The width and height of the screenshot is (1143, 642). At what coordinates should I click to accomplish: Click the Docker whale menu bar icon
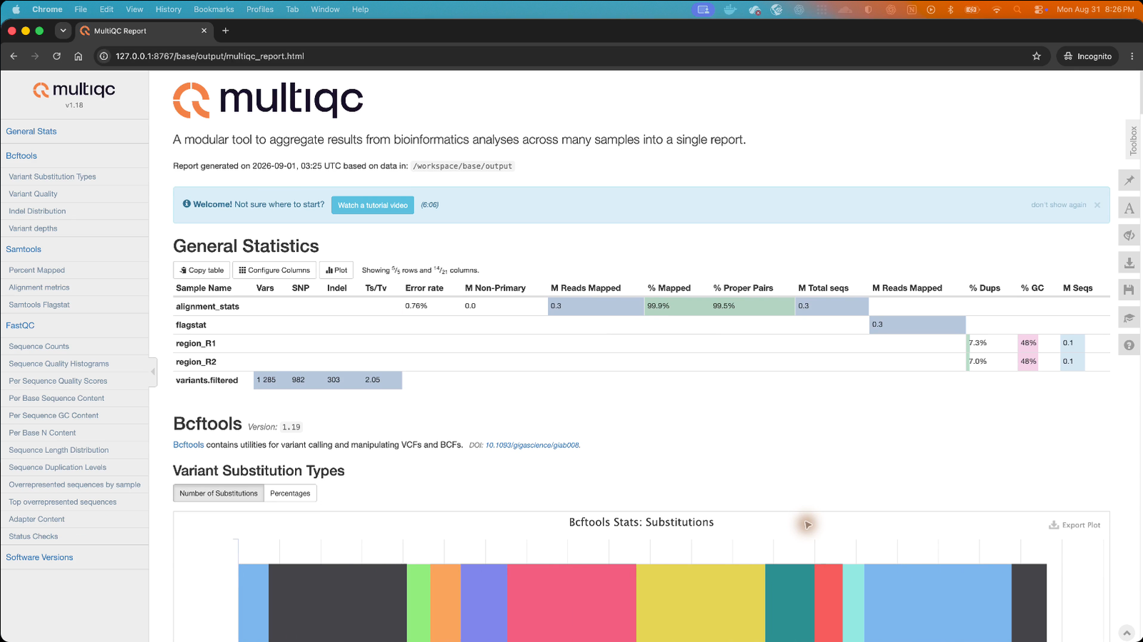click(x=729, y=9)
